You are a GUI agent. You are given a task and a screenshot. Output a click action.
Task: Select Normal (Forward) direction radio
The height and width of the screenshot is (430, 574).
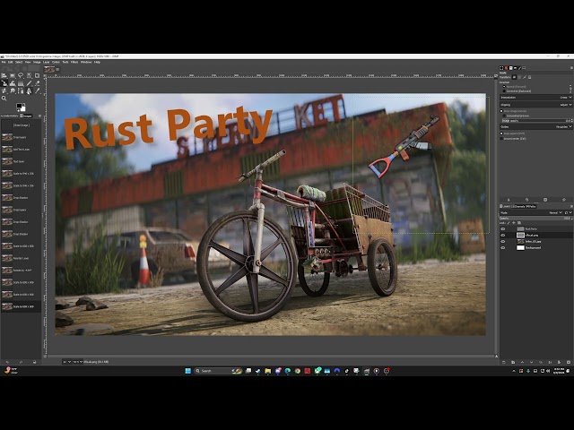point(504,87)
